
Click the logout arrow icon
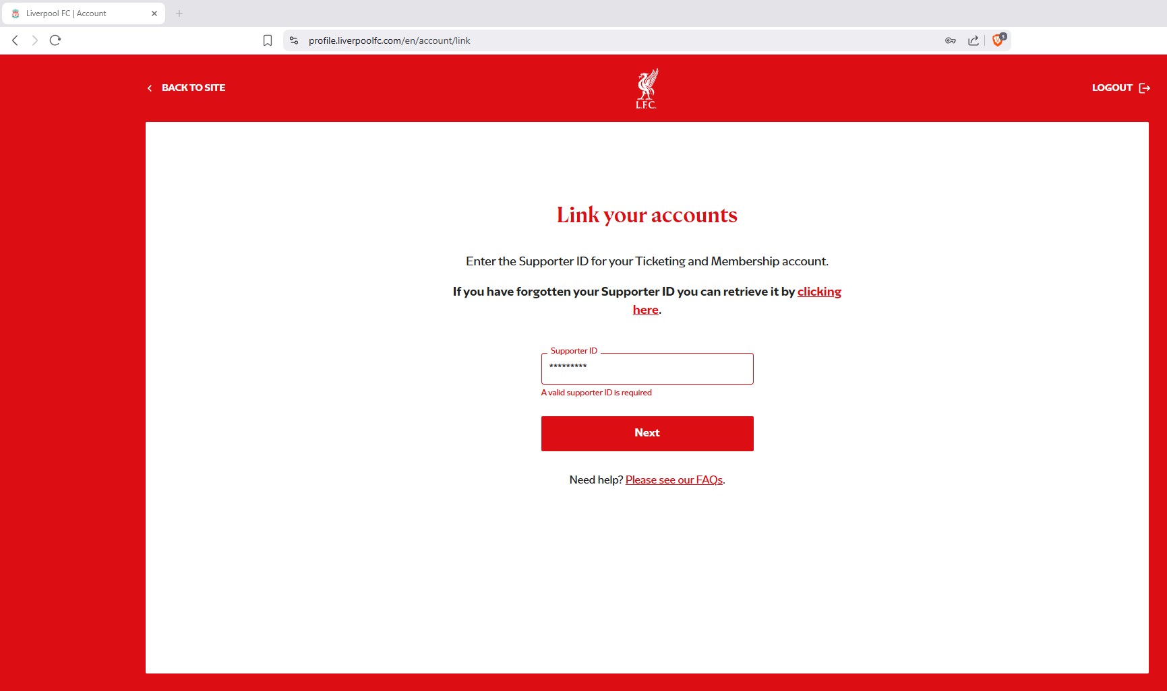(1145, 88)
